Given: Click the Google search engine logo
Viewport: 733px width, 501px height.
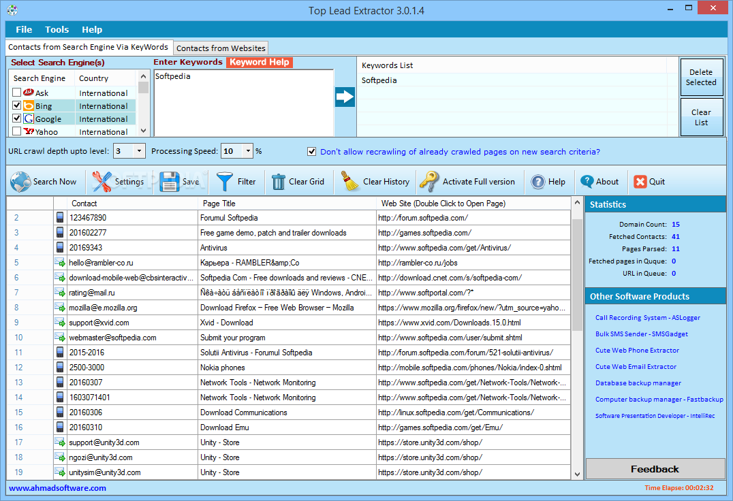Looking at the screenshot, I should pyautogui.click(x=29, y=118).
